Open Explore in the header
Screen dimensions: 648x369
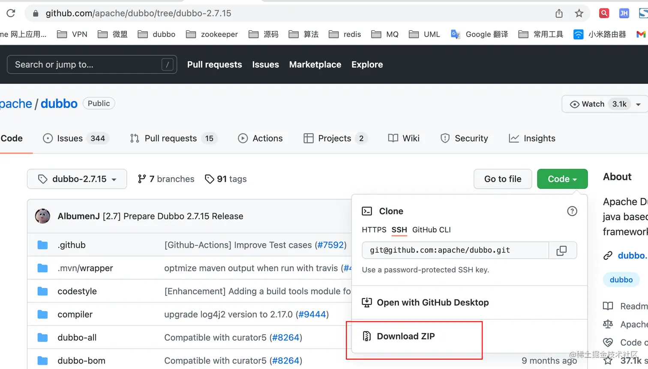(367, 65)
